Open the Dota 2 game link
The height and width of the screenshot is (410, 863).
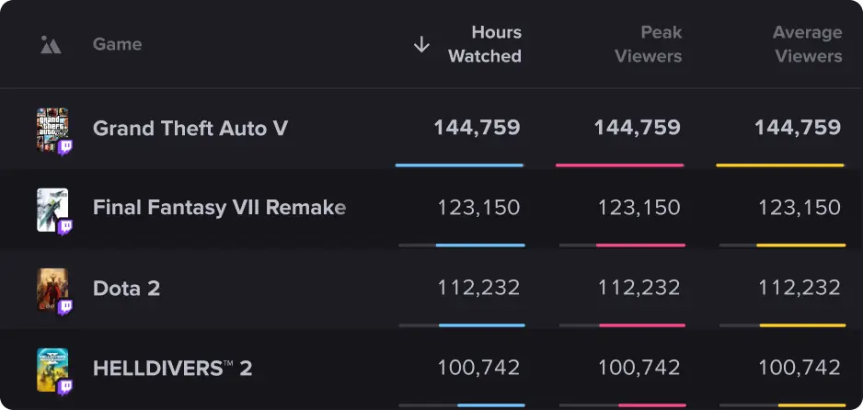(x=126, y=289)
